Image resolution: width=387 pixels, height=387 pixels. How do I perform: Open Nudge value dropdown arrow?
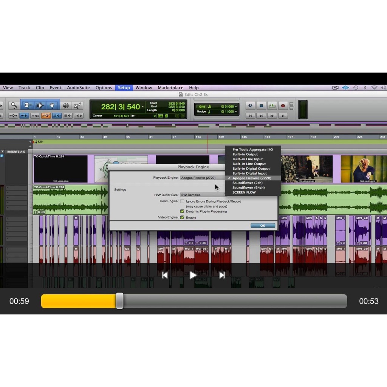(x=236, y=111)
